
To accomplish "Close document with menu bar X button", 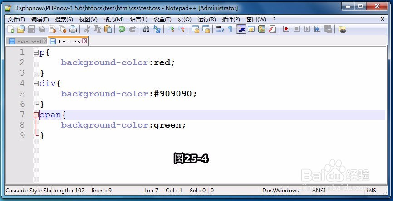I will point(383,19).
